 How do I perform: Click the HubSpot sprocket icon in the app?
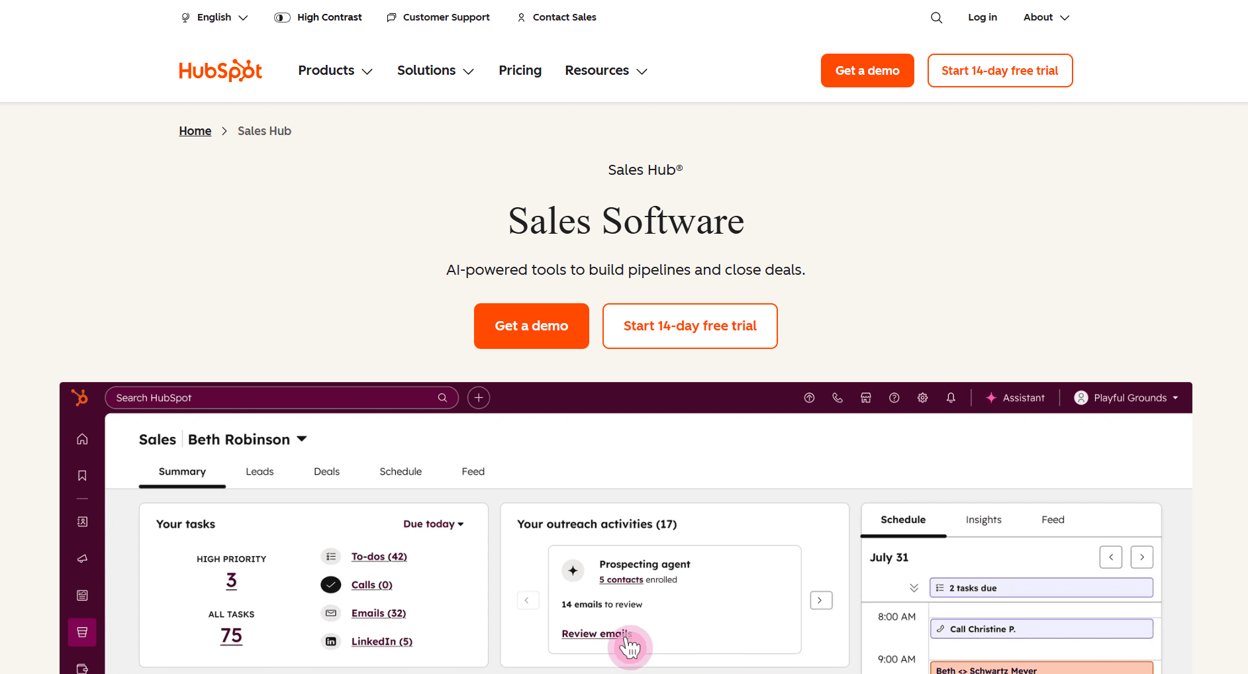pos(79,397)
